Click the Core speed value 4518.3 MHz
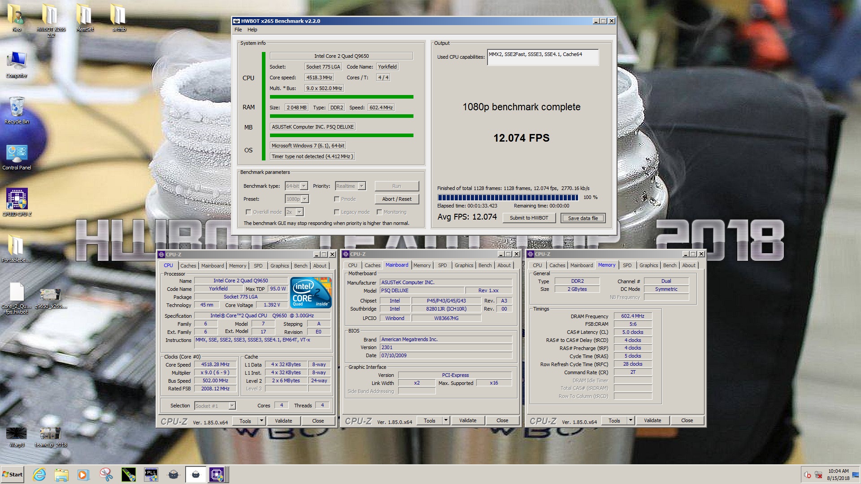The height and width of the screenshot is (484, 861). (x=319, y=78)
